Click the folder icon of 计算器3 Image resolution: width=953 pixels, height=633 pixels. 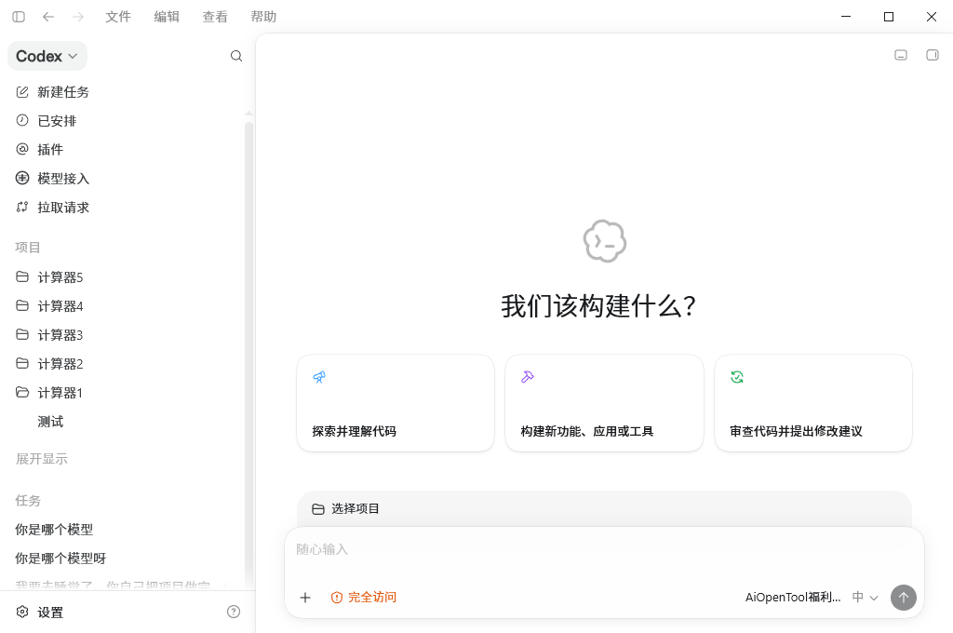pos(22,334)
